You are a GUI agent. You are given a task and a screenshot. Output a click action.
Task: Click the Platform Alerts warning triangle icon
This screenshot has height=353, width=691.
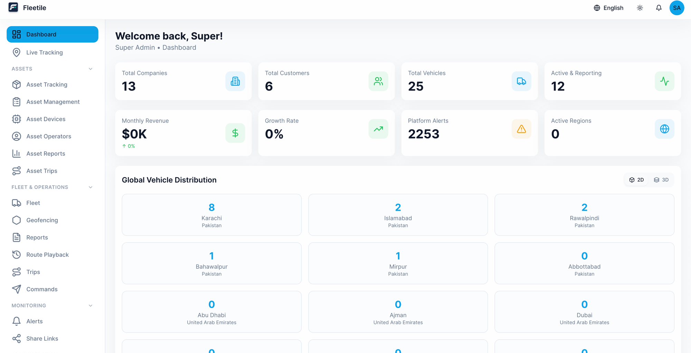point(521,129)
